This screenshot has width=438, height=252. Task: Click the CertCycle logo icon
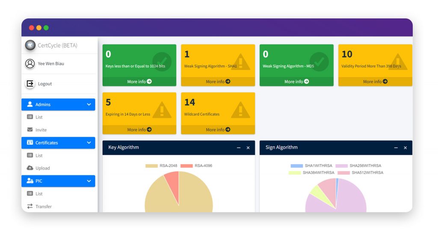tap(30, 45)
